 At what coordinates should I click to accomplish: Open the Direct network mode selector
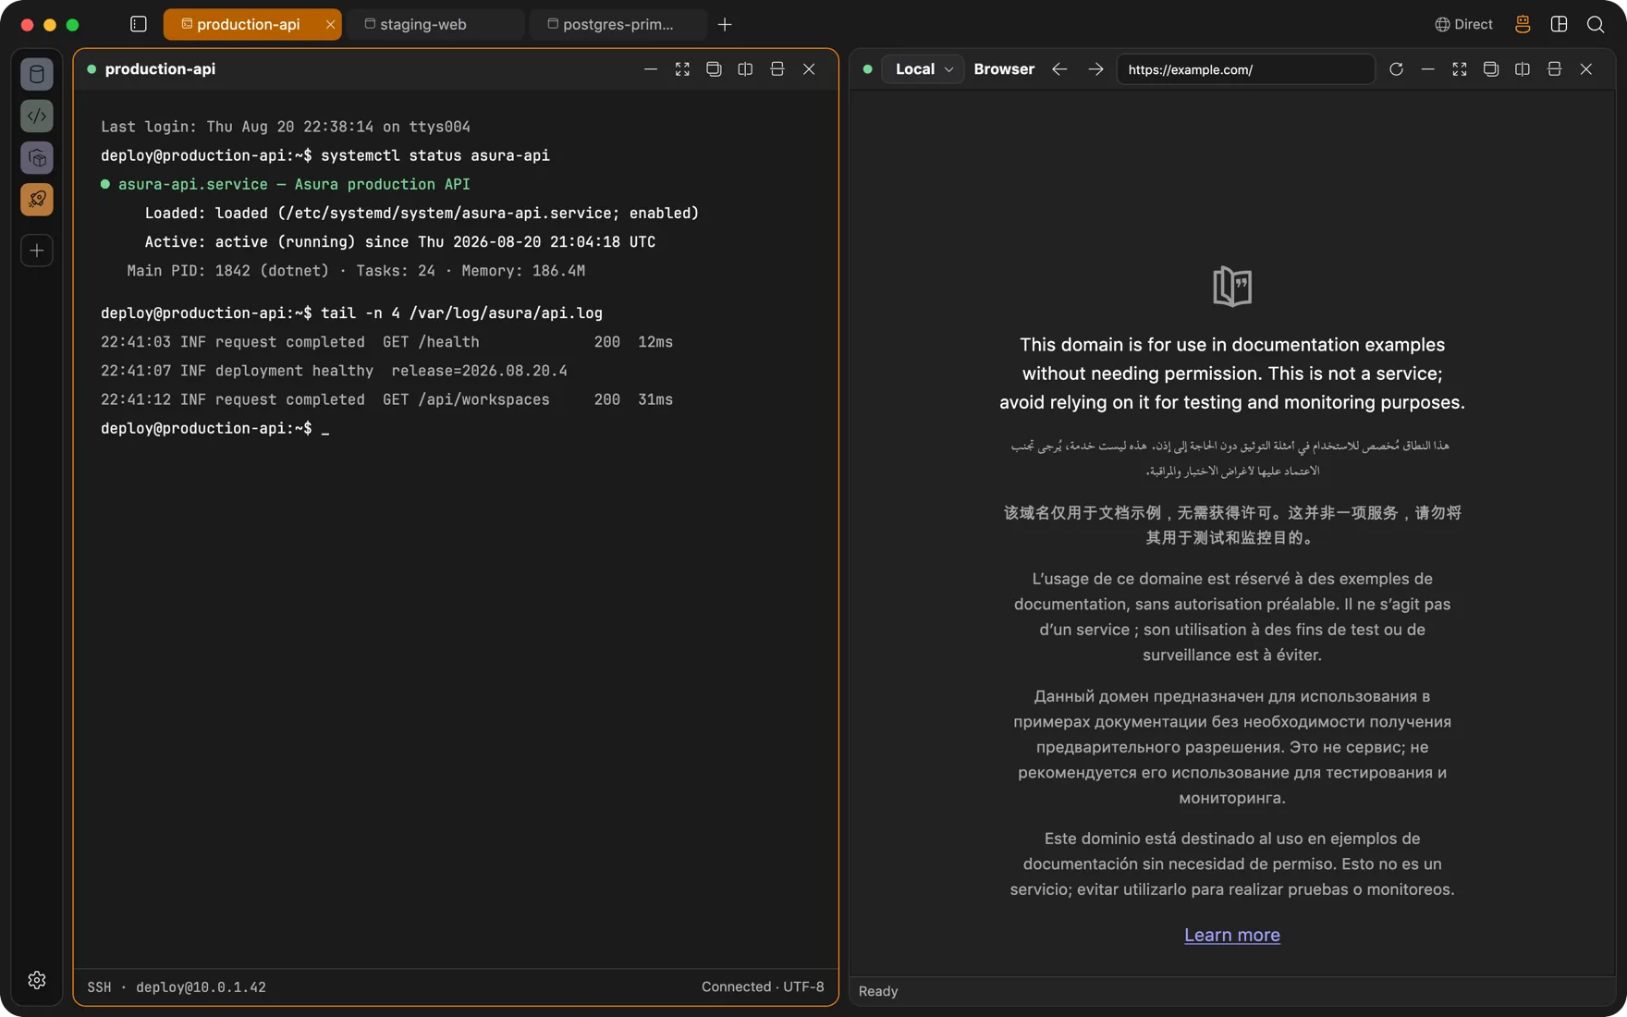coord(1463,24)
